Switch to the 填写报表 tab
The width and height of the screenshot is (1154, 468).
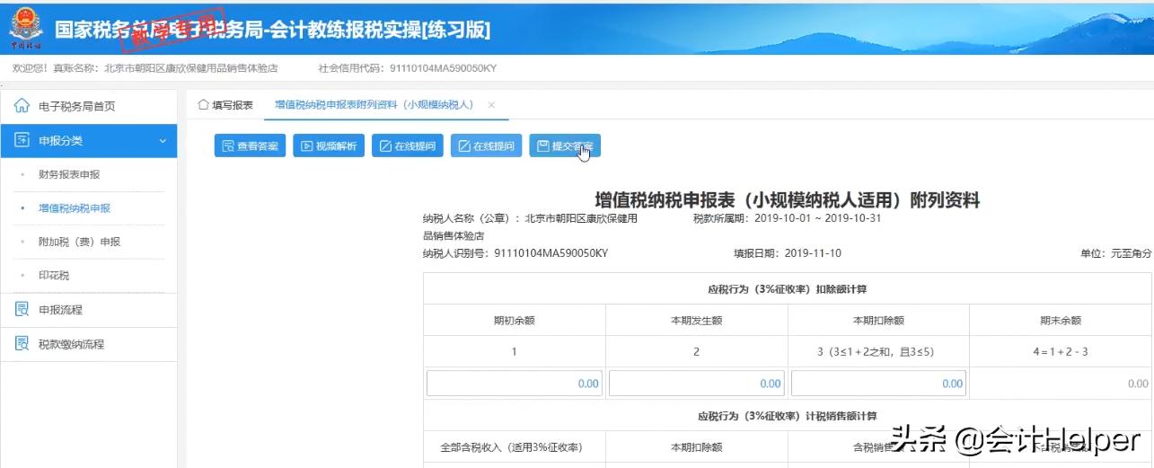coord(225,105)
